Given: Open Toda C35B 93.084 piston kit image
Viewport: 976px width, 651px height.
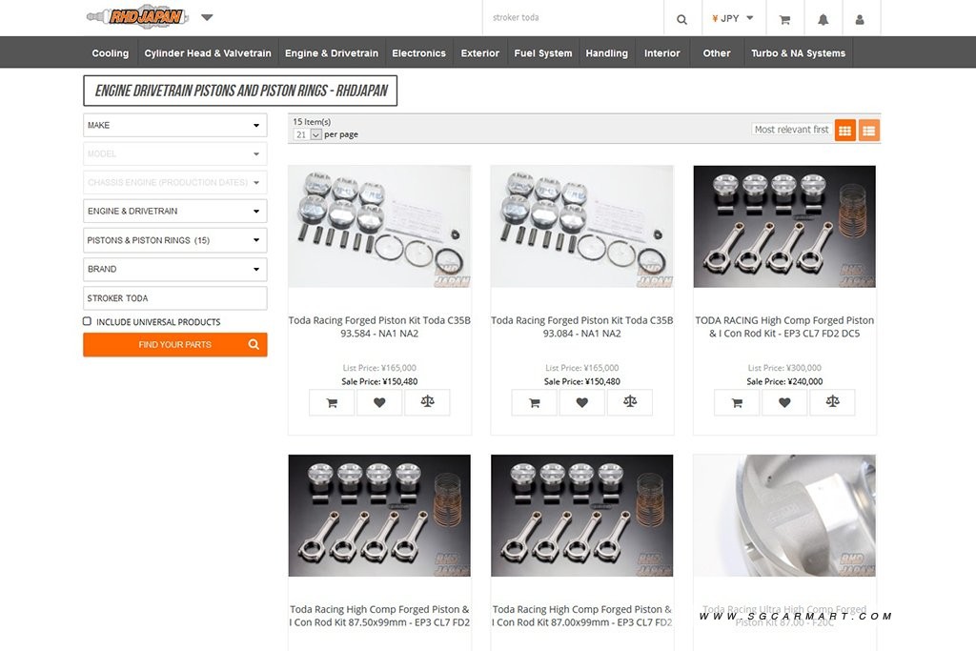Looking at the screenshot, I should coord(582,227).
